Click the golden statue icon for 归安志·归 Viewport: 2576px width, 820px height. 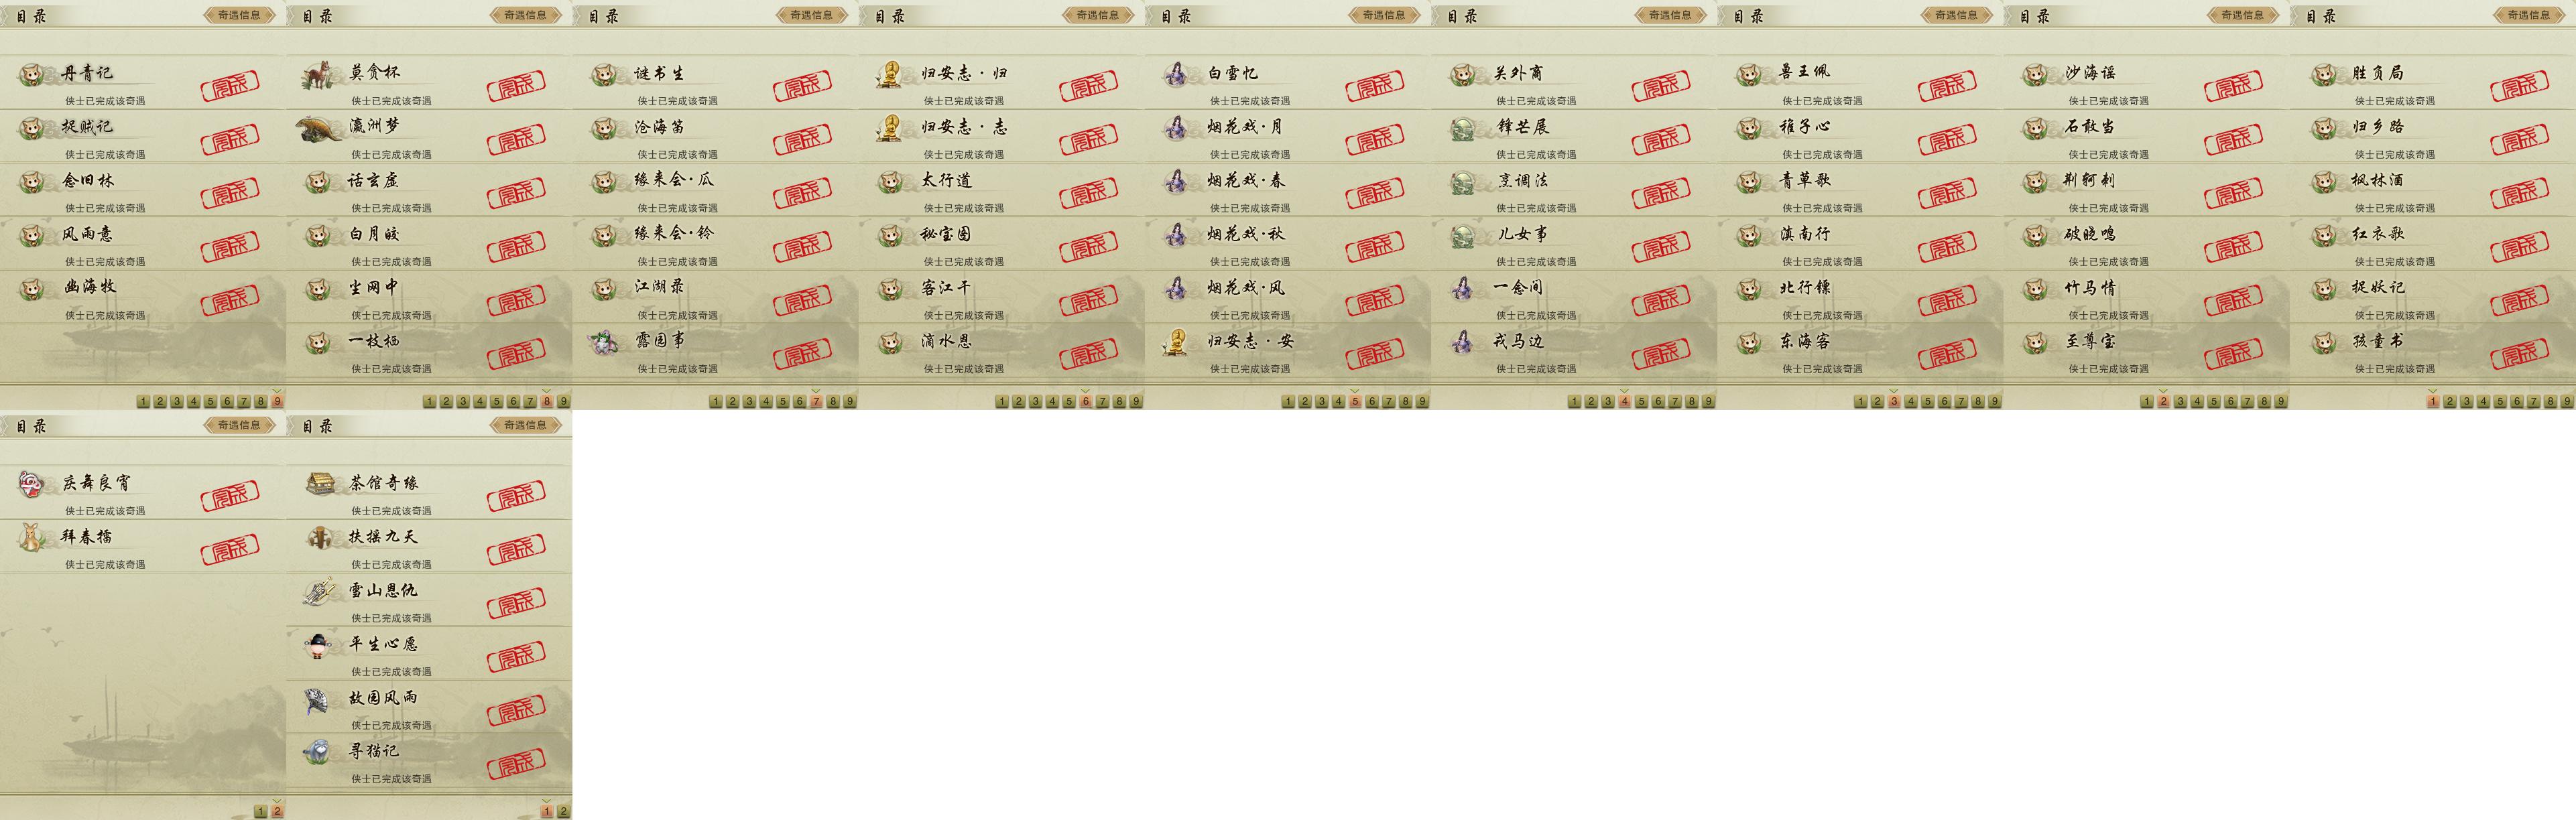coord(890,74)
